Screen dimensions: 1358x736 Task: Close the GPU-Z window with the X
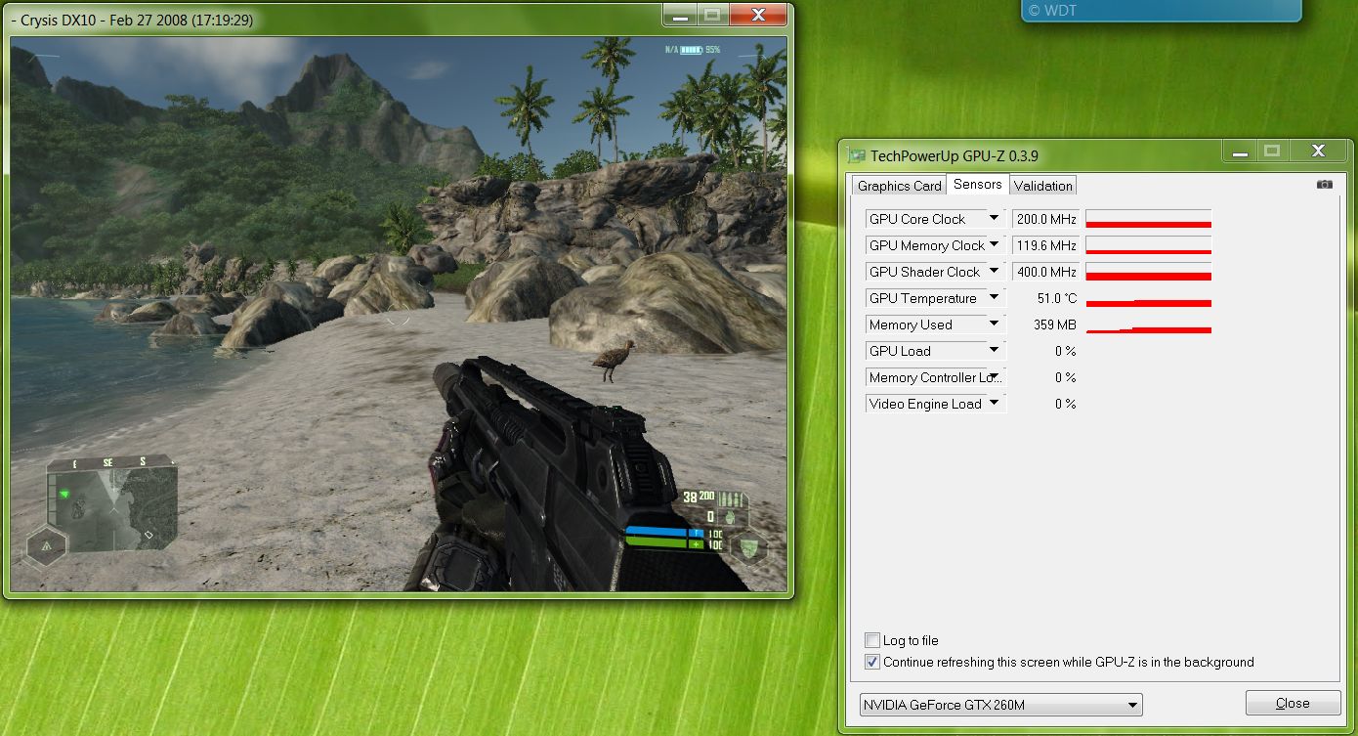(1318, 151)
